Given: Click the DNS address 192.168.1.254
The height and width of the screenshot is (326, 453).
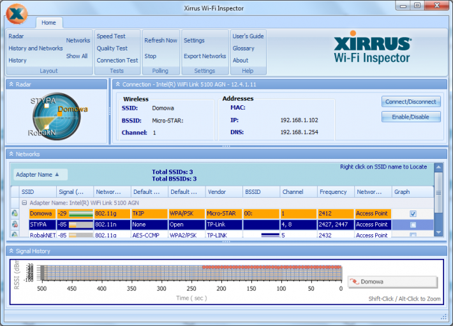Looking at the screenshot, I should (299, 132).
